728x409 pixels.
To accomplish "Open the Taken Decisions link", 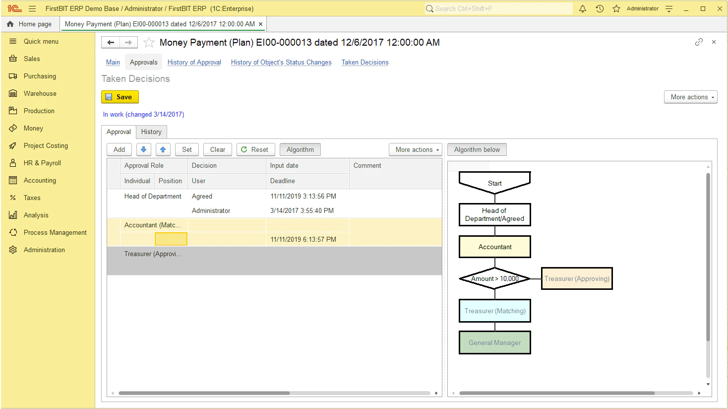I will pos(365,62).
